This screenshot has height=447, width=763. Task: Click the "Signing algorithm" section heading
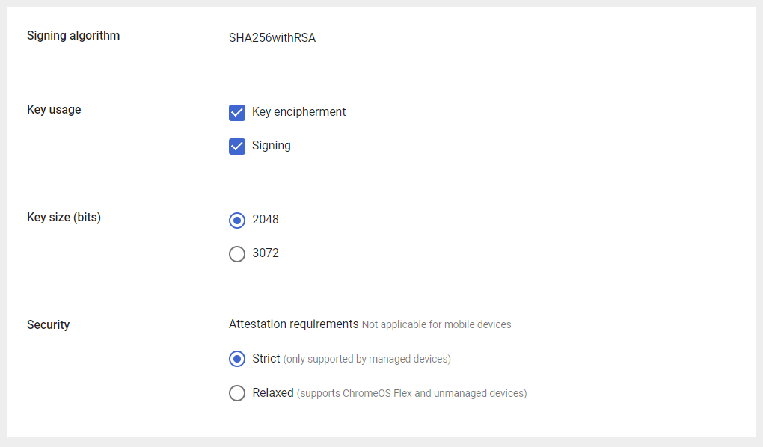(x=73, y=35)
